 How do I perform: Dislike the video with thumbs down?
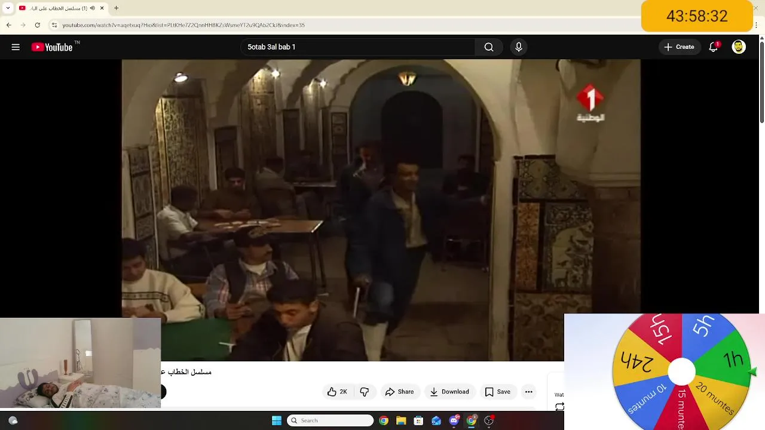coord(365,392)
